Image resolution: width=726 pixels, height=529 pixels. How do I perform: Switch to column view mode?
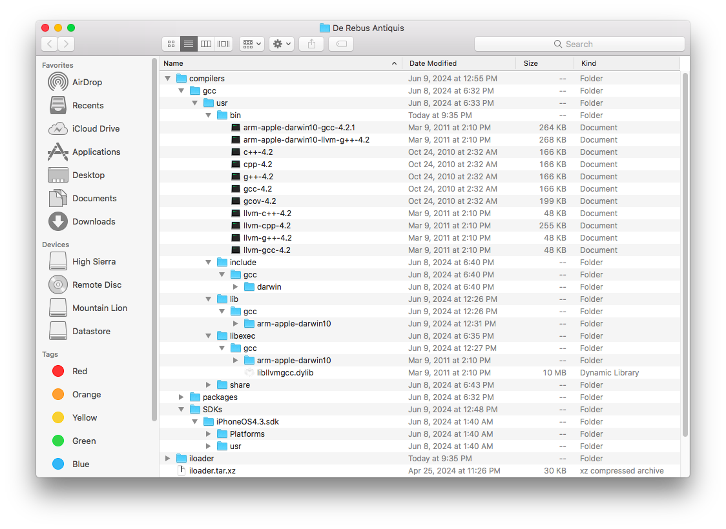coord(206,44)
